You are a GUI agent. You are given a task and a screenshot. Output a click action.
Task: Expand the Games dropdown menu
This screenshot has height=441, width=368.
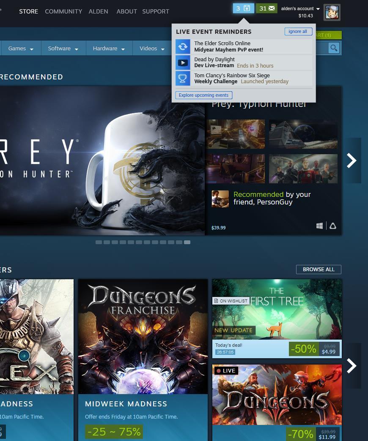(x=21, y=49)
